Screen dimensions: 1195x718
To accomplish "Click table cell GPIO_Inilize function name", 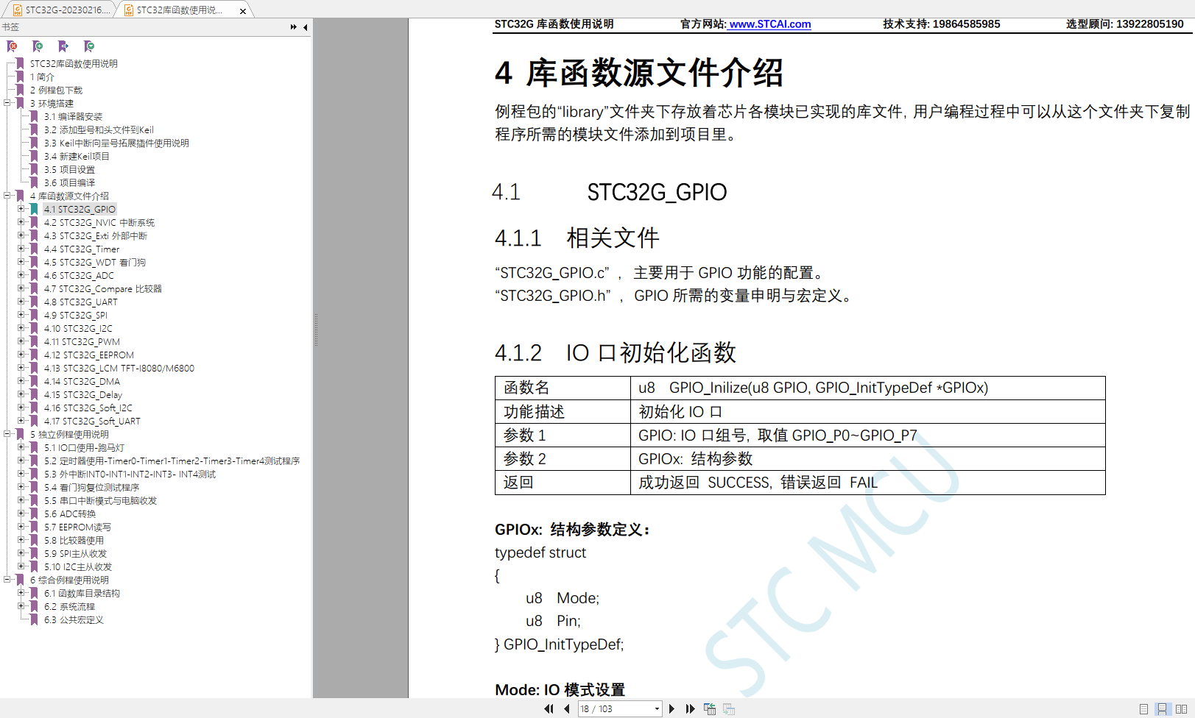I will [867, 388].
